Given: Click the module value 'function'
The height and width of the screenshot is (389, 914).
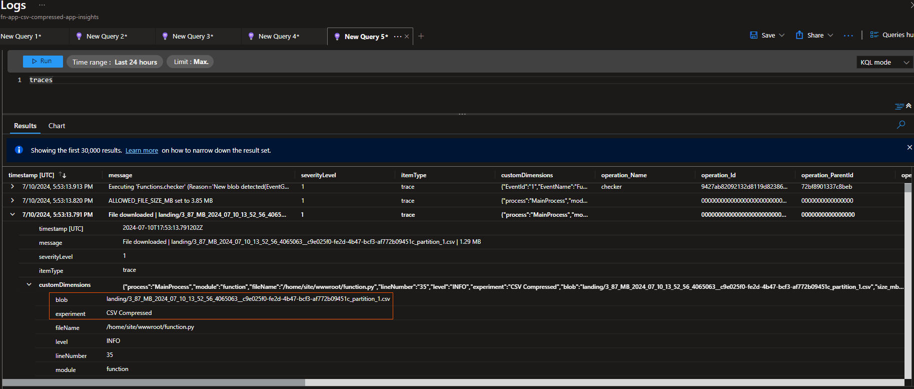Looking at the screenshot, I should click(118, 369).
